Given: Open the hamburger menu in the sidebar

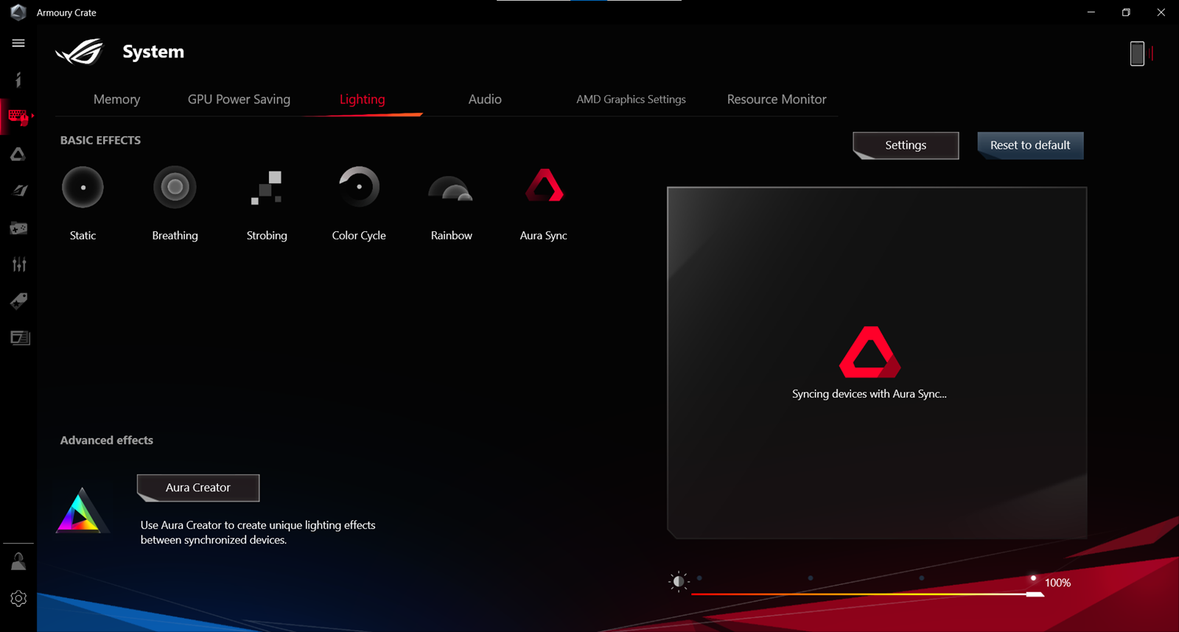Looking at the screenshot, I should click(x=18, y=43).
